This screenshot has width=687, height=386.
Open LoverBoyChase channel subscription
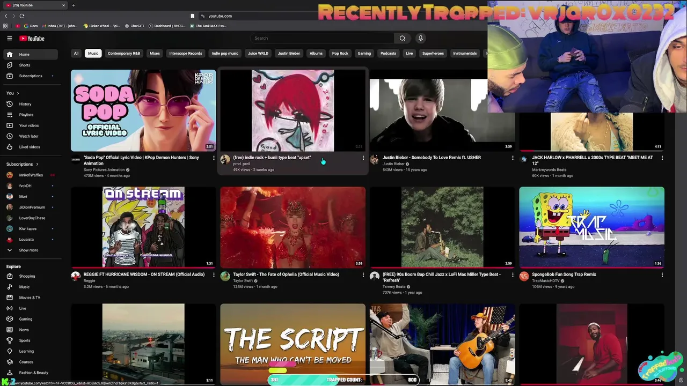(30, 218)
